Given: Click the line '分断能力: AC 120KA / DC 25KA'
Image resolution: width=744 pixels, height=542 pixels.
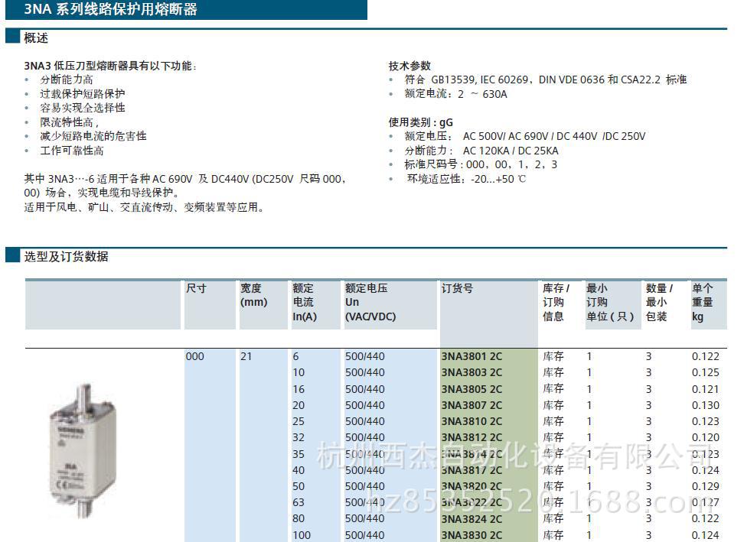Looking at the screenshot, I should tap(481, 151).
